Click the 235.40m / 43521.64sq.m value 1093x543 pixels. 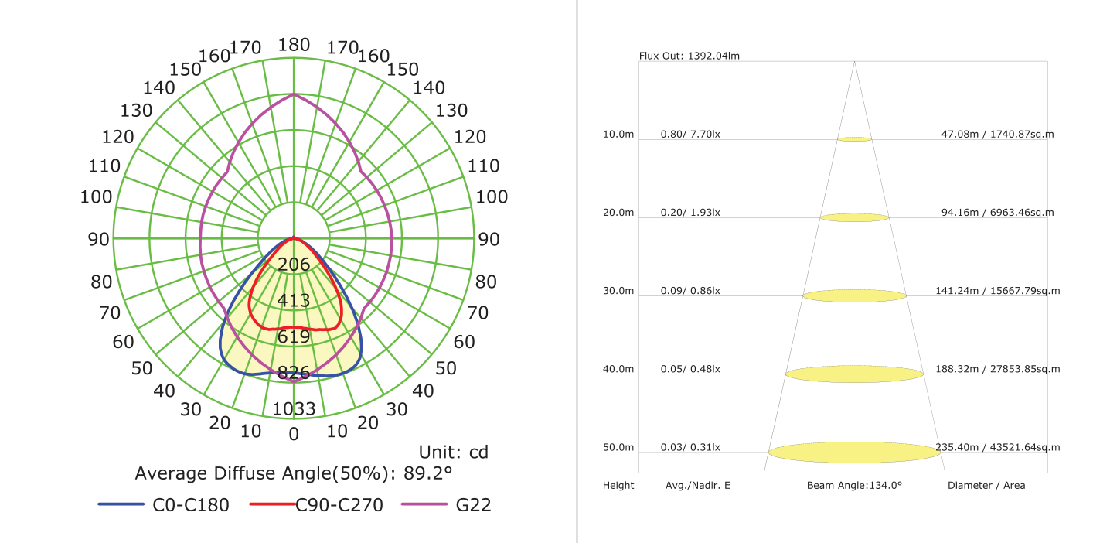pos(998,448)
